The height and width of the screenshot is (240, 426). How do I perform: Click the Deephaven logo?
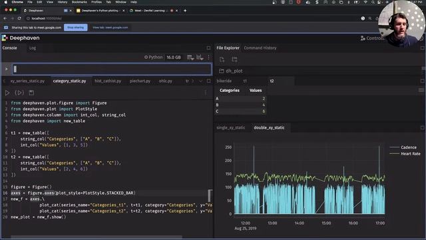(21, 38)
